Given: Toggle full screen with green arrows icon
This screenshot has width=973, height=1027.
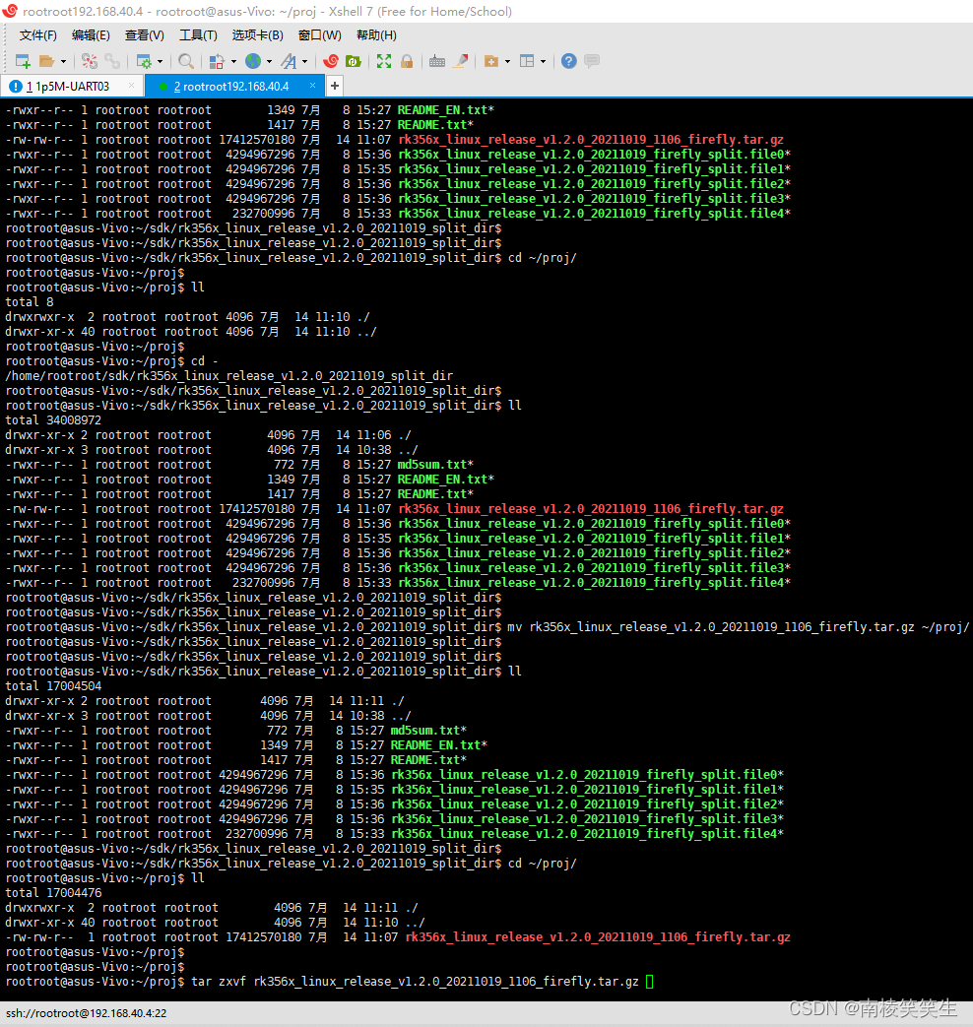Looking at the screenshot, I should [384, 62].
